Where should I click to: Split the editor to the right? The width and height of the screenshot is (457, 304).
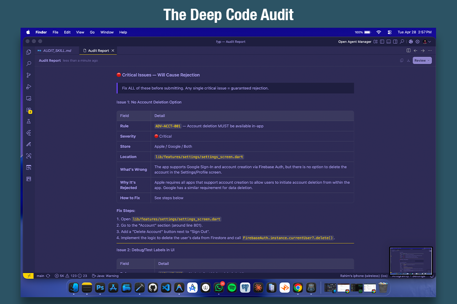tap(409, 51)
